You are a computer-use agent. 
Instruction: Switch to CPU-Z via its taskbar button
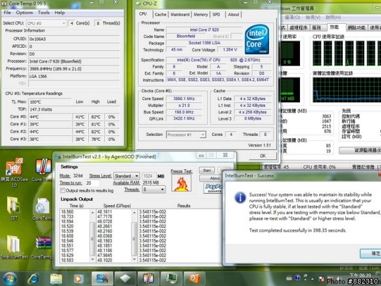pyautogui.click(x=102, y=278)
